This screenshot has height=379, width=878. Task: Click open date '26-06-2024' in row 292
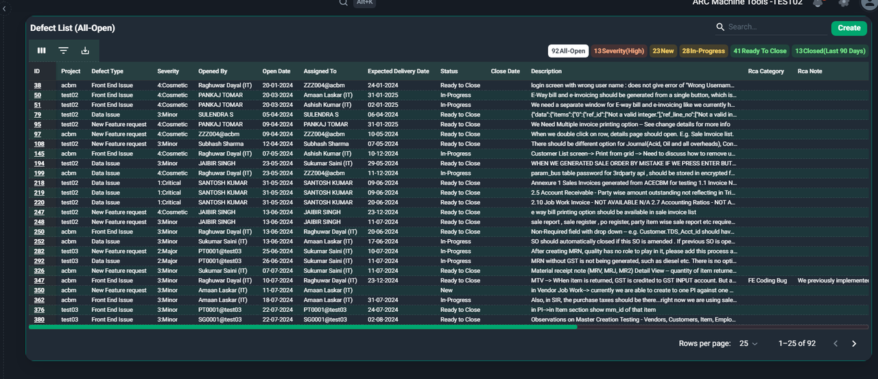pos(278,261)
